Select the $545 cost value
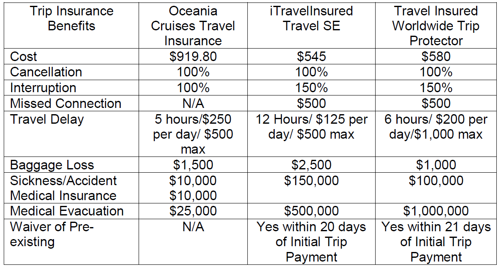The image size is (503, 269). (311, 56)
